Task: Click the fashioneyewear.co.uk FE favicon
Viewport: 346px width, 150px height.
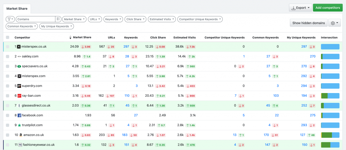Action: (x=20, y=145)
